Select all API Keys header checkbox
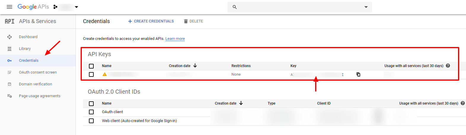This screenshot has width=466, height=135. click(91, 66)
